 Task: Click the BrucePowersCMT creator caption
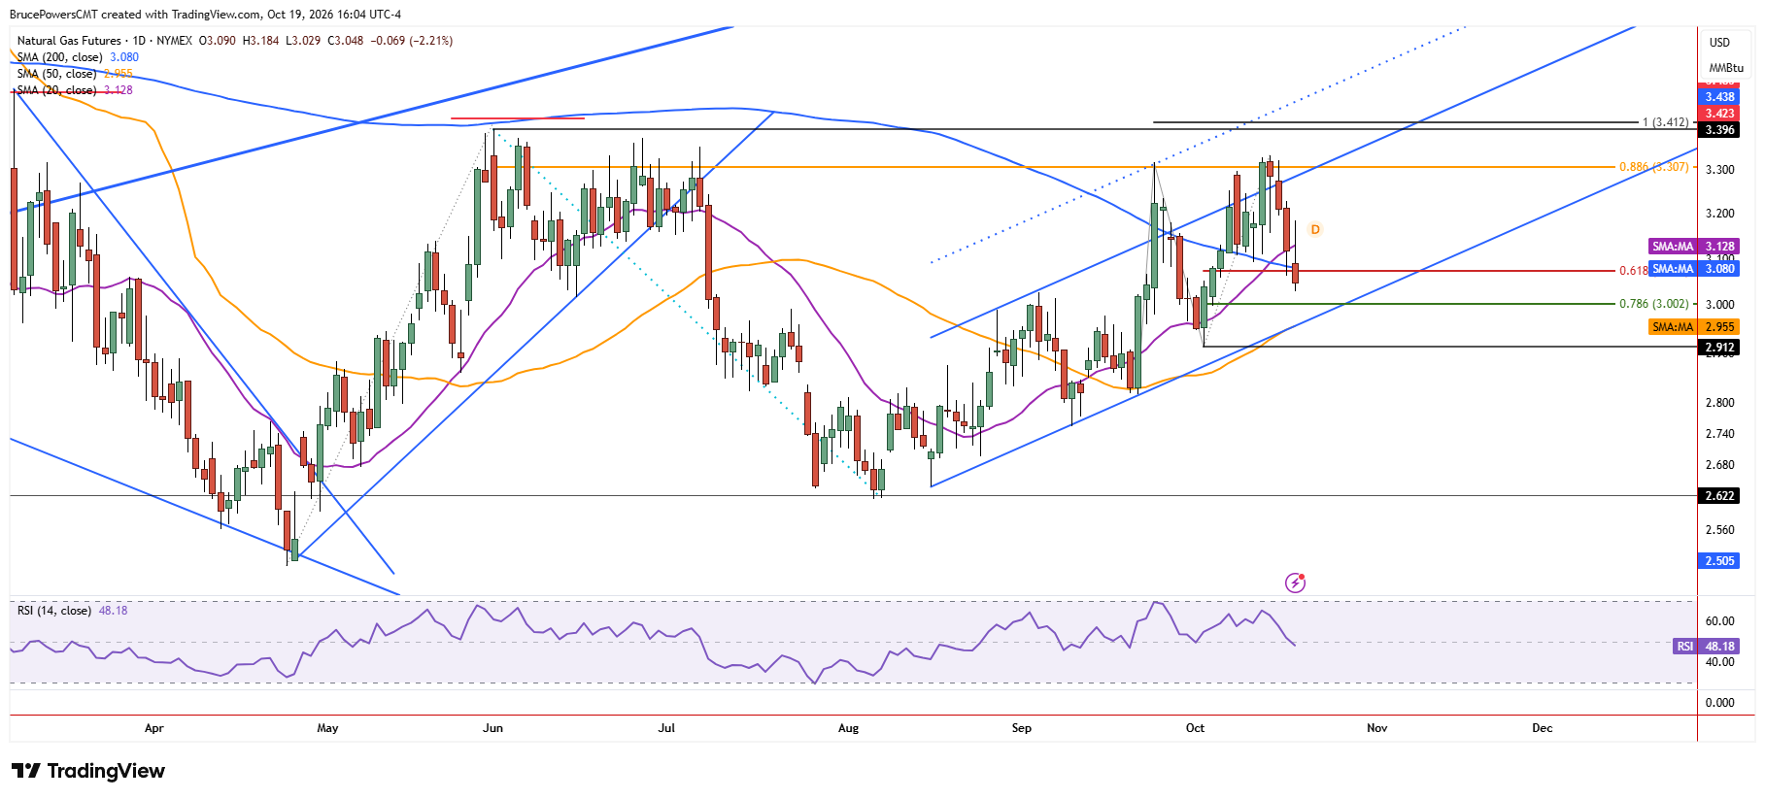[x=205, y=15]
